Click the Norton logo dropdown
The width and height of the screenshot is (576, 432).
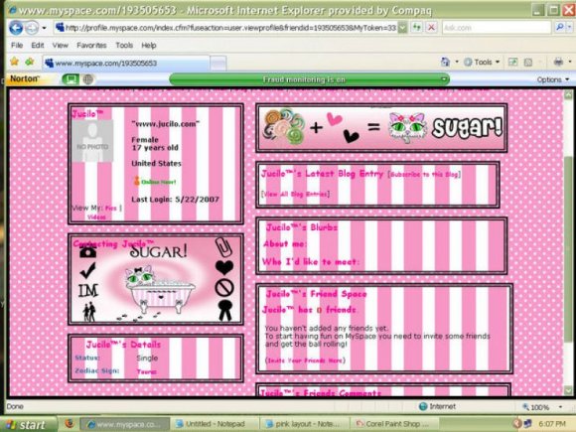pyautogui.click(x=24, y=78)
